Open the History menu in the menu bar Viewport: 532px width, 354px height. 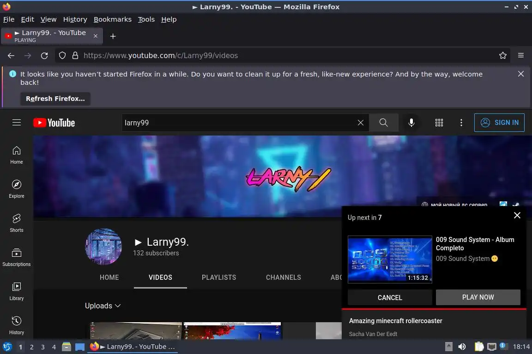[75, 19]
